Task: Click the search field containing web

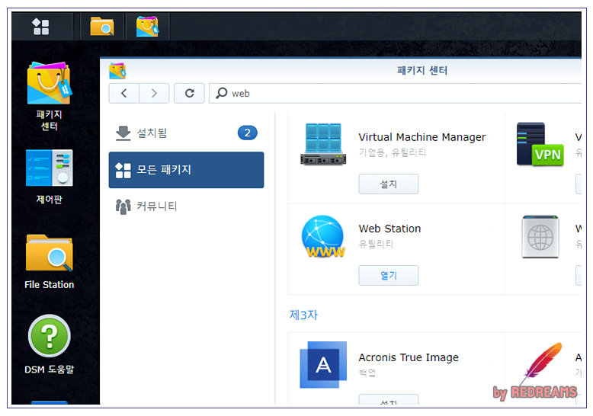Action: 396,93
